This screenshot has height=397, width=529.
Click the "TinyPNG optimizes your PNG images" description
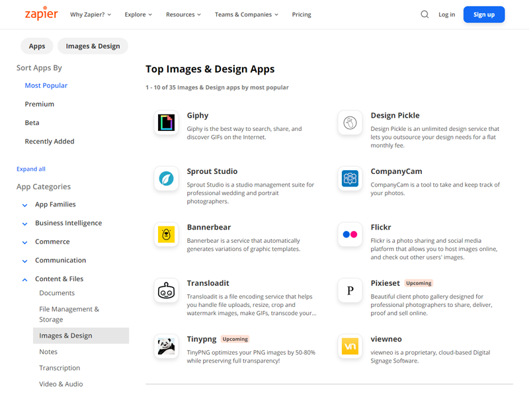tap(251, 357)
